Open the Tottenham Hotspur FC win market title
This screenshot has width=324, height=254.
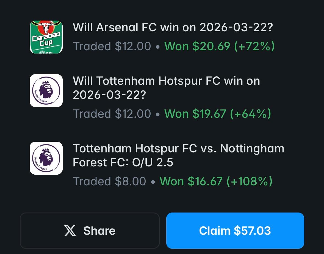[x=166, y=88]
